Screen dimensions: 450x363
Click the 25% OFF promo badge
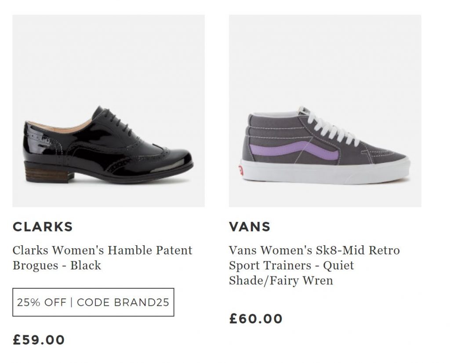tap(93, 302)
